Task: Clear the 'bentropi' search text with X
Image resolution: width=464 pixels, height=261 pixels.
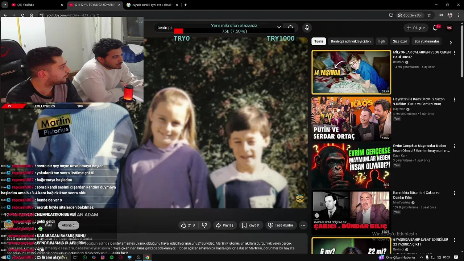Action: click(279, 28)
